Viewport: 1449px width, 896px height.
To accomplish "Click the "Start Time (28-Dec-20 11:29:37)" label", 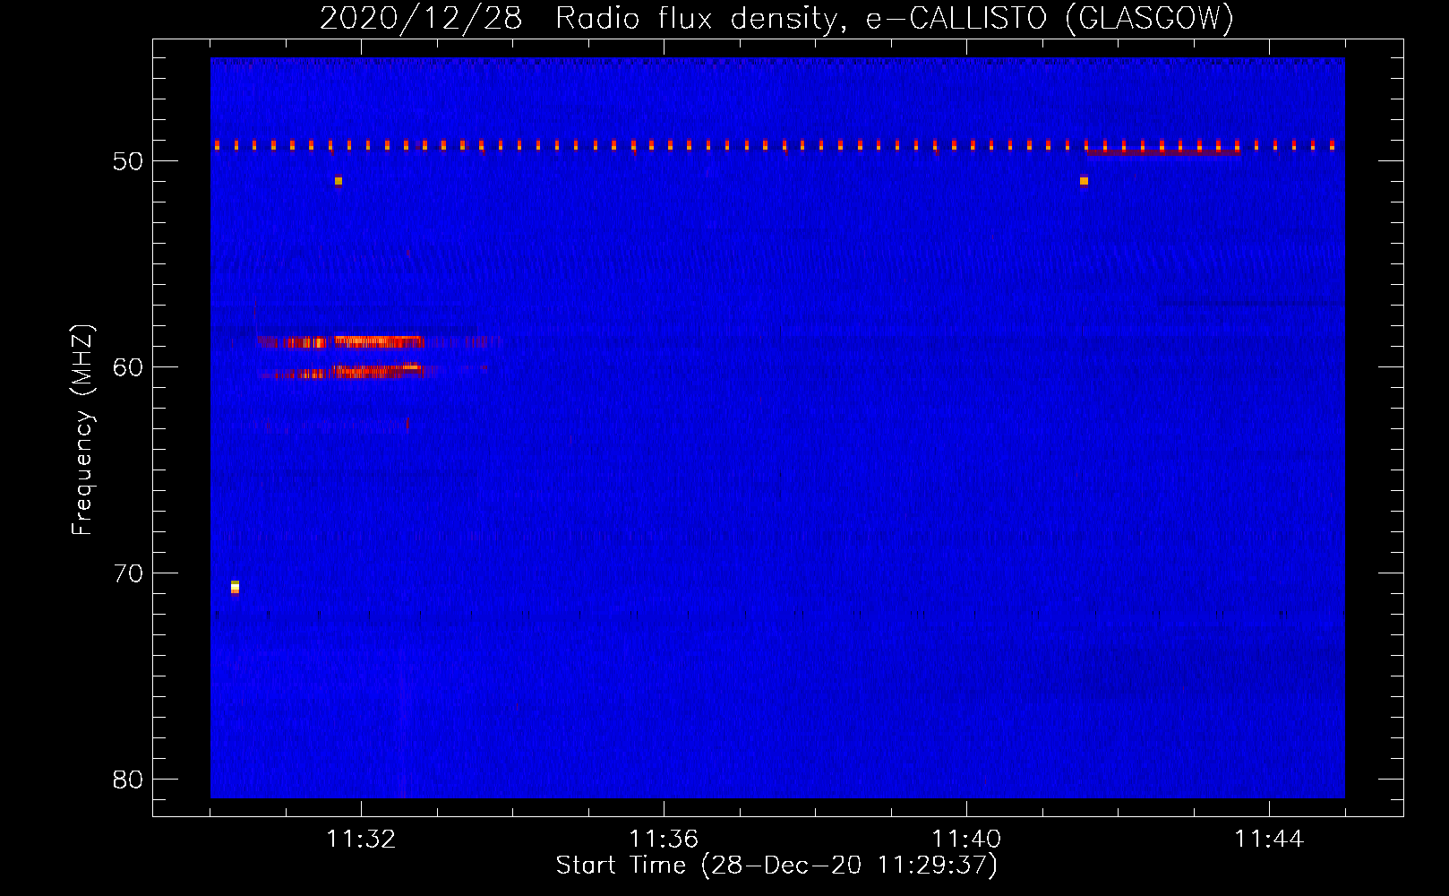I will tap(776, 866).
